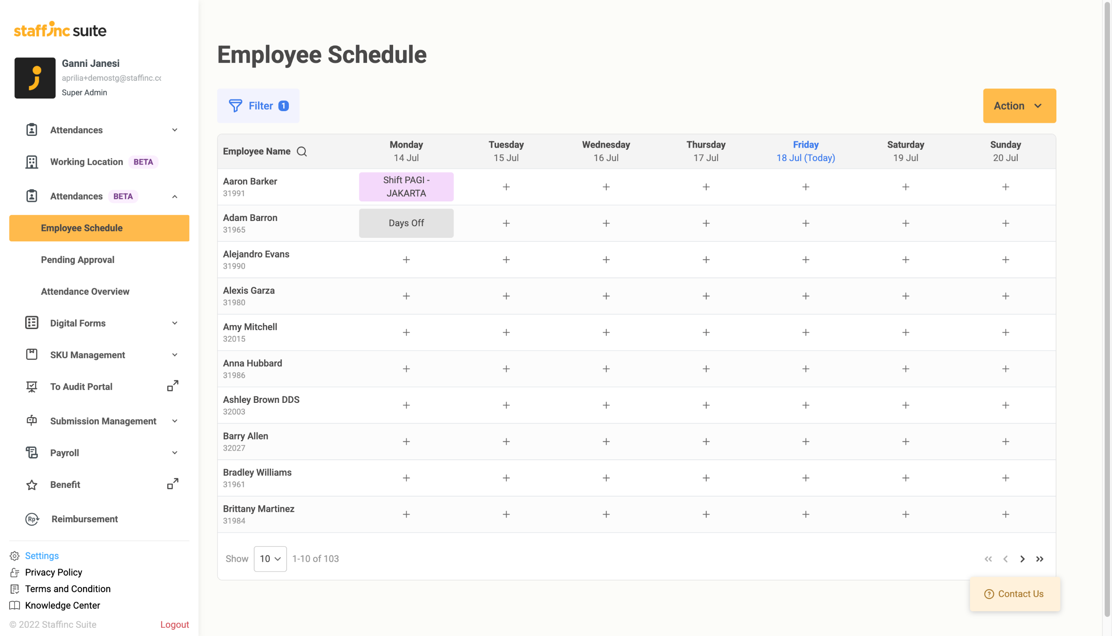The width and height of the screenshot is (1112, 636).
Task: Click Adam Barron's Days Off cell
Action: (x=406, y=223)
